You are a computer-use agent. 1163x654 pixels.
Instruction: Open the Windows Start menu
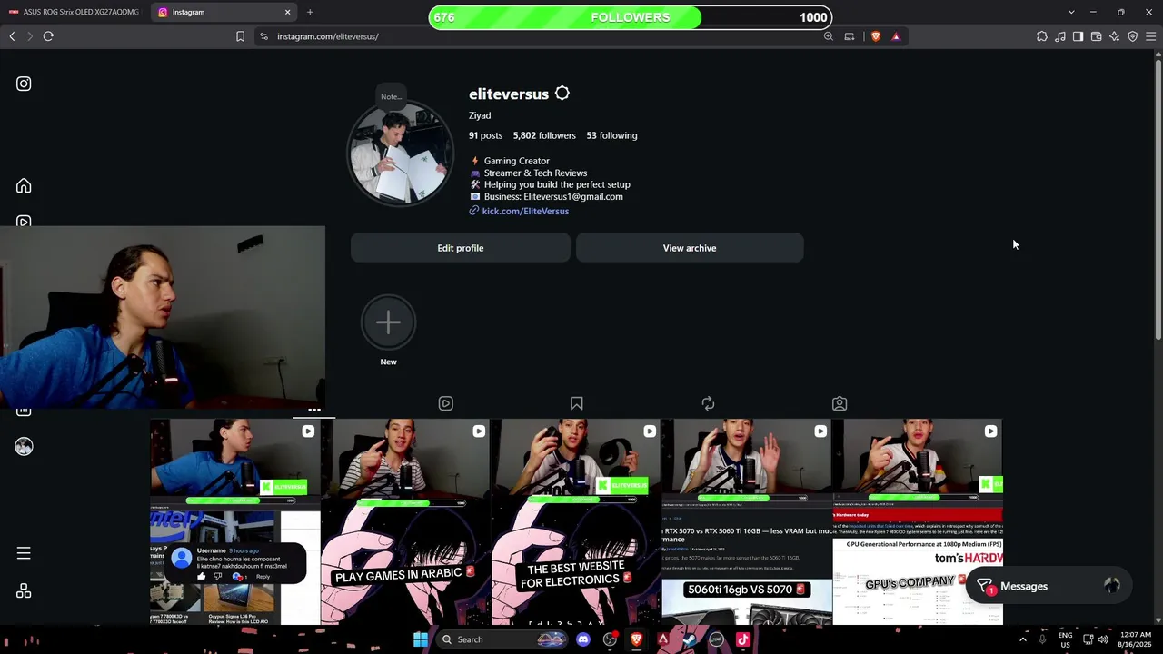coord(420,639)
